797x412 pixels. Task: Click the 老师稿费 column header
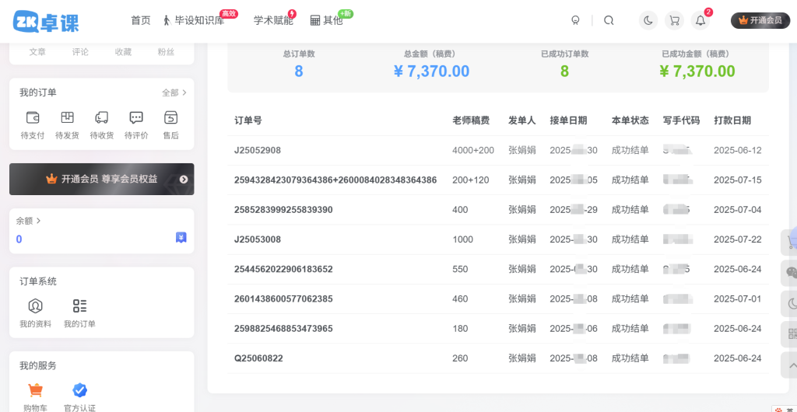pyautogui.click(x=471, y=120)
